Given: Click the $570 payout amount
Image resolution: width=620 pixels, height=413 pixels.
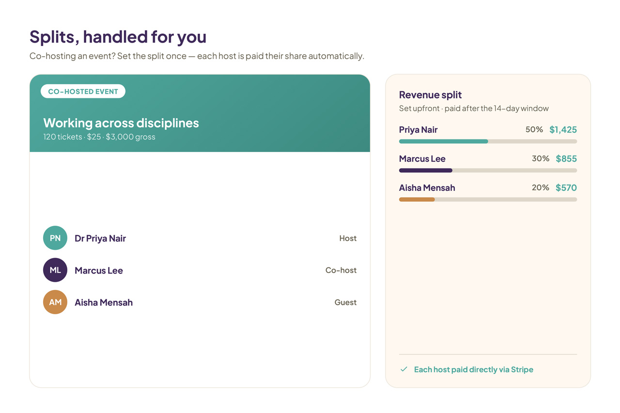Looking at the screenshot, I should click(x=566, y=188).
